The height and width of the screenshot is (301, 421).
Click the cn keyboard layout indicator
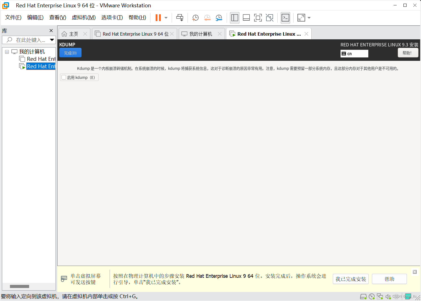[x=354, y=53]
